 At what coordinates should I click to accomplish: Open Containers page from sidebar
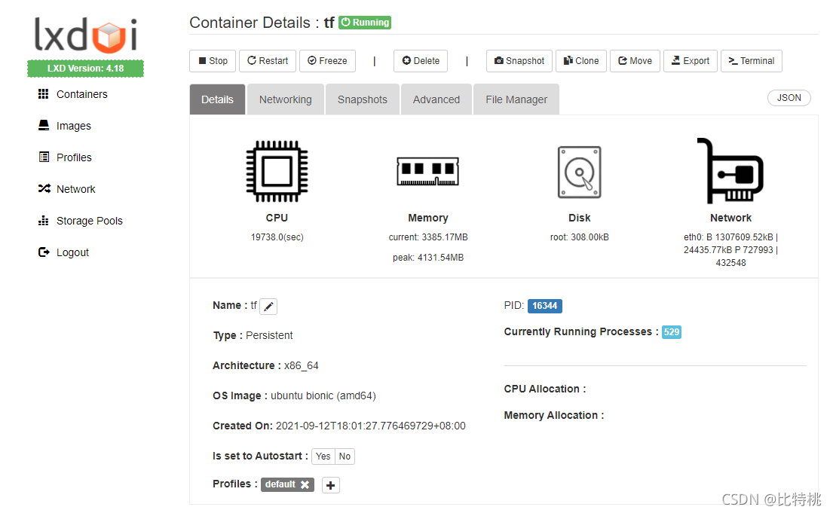82,94
